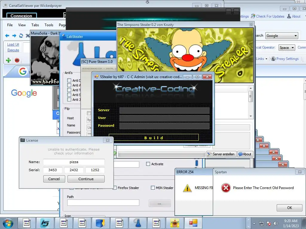Click the Server erstellen tools icon
The height and width of the screenshot is (229, 306).
tap(209, 154)
